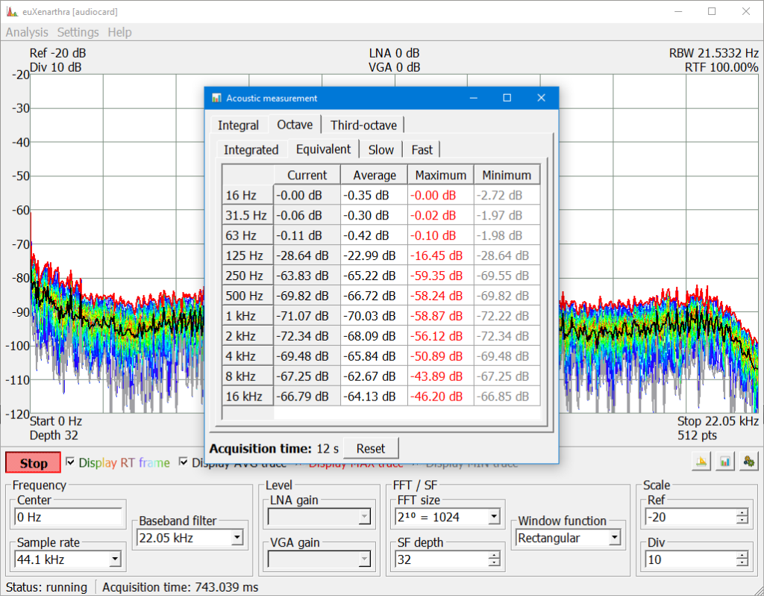The image size is (764, 596).
Task: Close the Acoustic measurement dialog
Action: tap(542, 98)
